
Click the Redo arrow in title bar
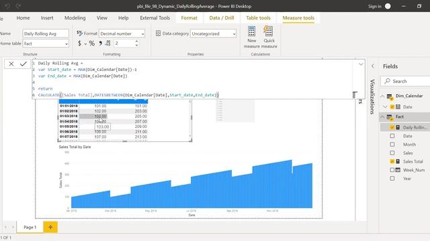[x=18, y=6]
